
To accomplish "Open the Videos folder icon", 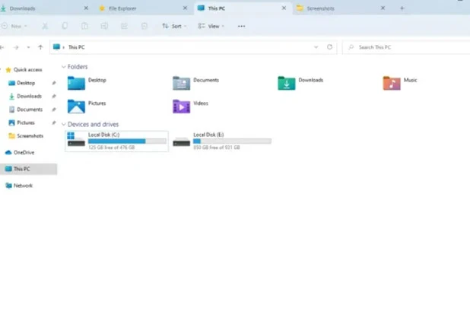I will pos(181,106).
